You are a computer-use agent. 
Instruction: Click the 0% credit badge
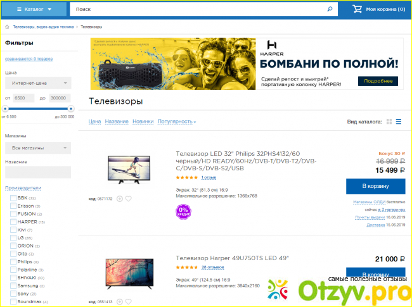[183, 210]
